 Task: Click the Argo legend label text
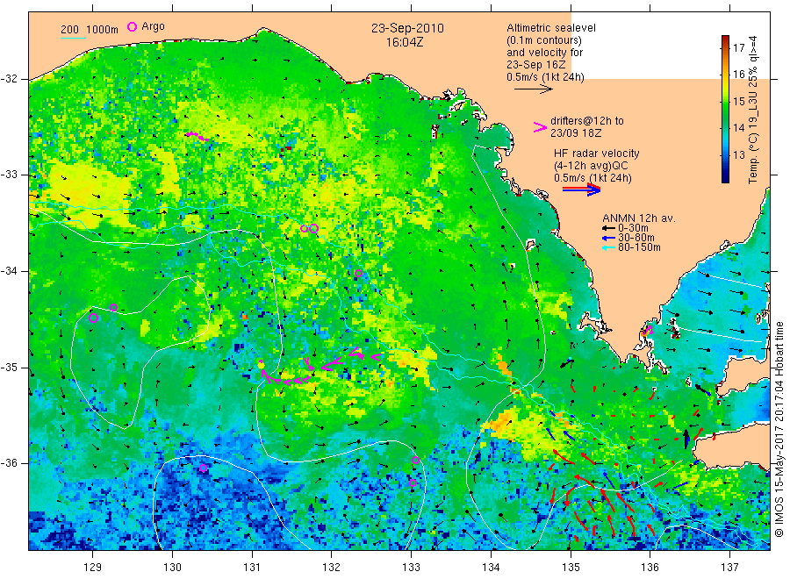click(153, 26)
